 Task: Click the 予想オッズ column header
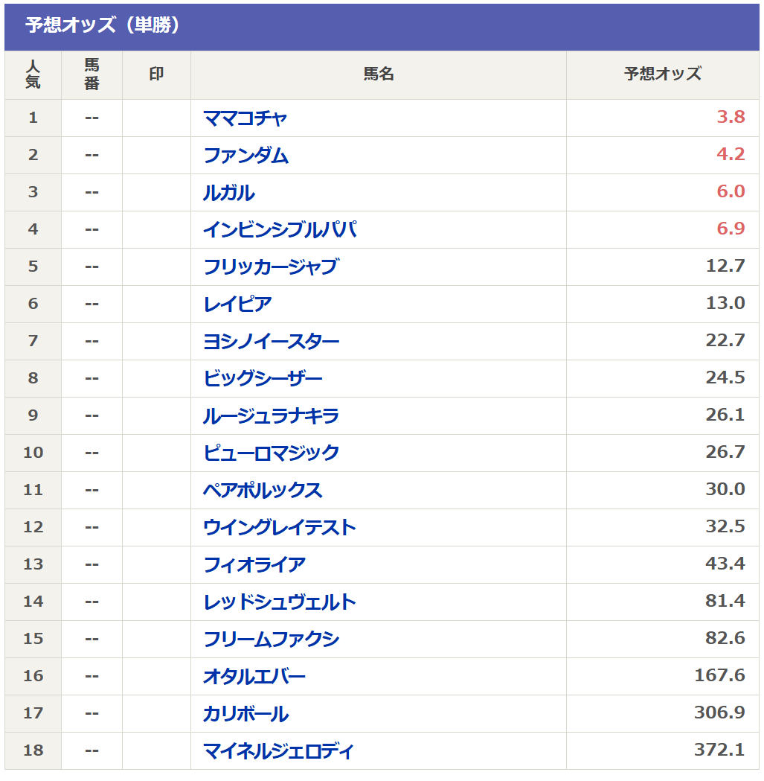point(662,74)
